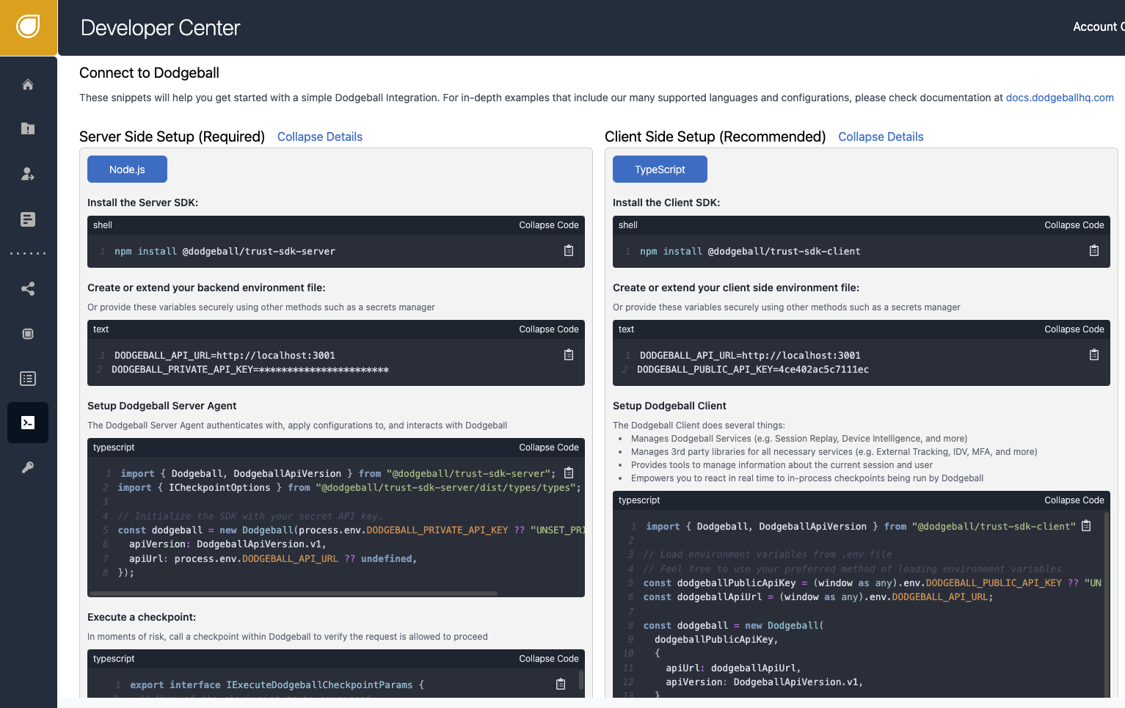This screenshot has width=1125, height=708.
Task: Collapse the client environment text code block
Action: coord(1074,329)
